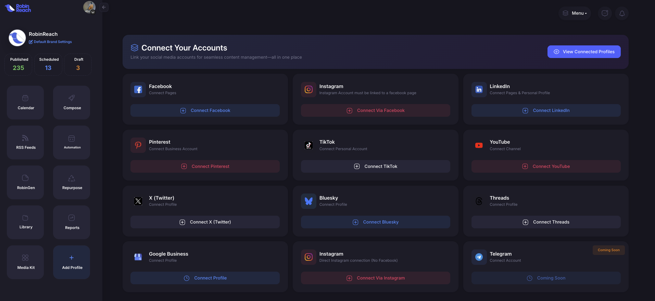
Task: Click the Threads logo icon
Action: pyautogui.click(x=479, y=201)
